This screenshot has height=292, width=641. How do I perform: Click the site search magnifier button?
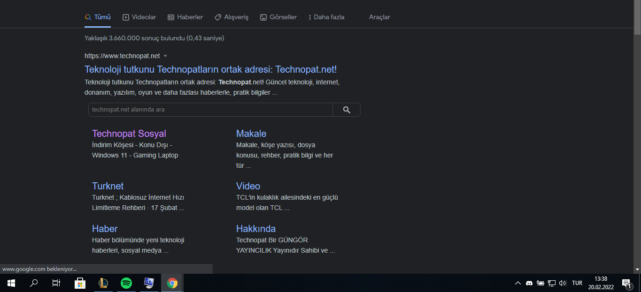click(x=346, y=109)
